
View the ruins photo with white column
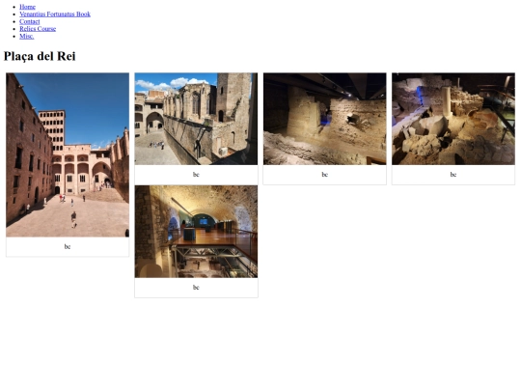[453, 119]
